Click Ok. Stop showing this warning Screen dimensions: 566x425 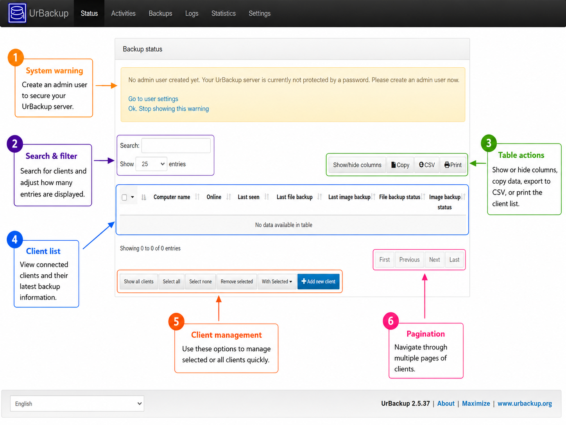(168, 109)
